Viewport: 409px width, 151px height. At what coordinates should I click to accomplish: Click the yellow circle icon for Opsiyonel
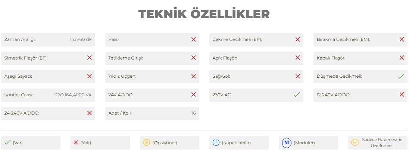pos(147,142)
